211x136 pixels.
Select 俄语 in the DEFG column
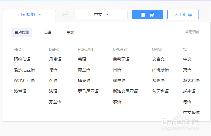(53, 80)
